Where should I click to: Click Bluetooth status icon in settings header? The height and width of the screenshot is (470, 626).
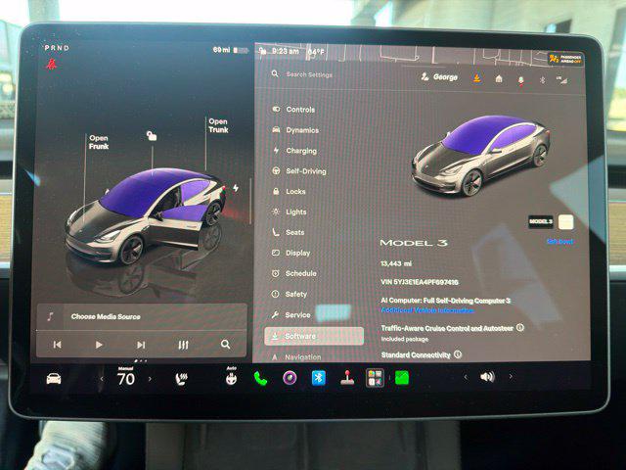[x=542, y=80]
